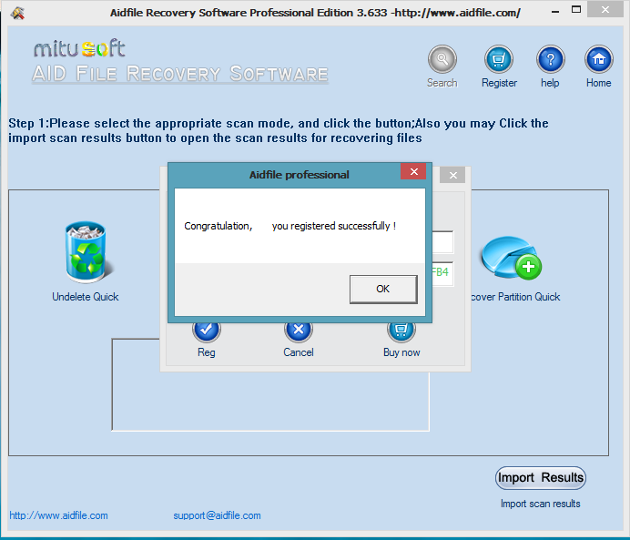Click the Import scan results label
The image size is (630, 540).
coord(541,504)
